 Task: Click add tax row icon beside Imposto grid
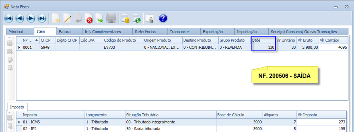(x=10, y=118)
